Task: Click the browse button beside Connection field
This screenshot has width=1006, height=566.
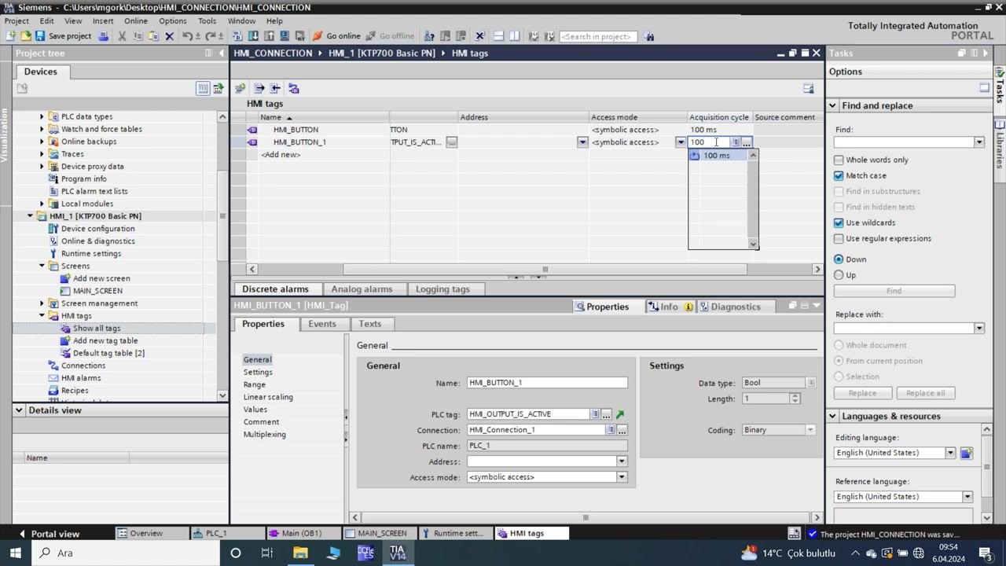Action: point(622,430)
